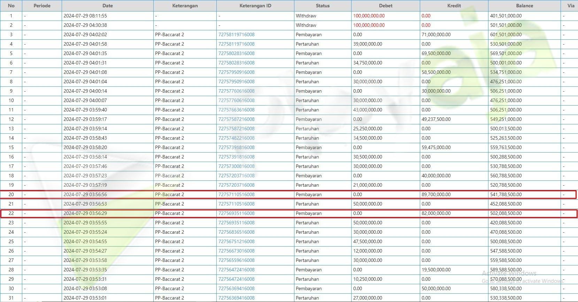The image size is (578, 302).
Task: Open Keterangan ID link 72757663616008
Action: tap(236, 110)
